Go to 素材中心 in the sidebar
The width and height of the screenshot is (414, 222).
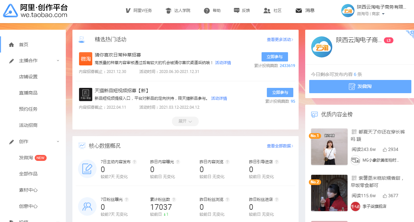28,190
